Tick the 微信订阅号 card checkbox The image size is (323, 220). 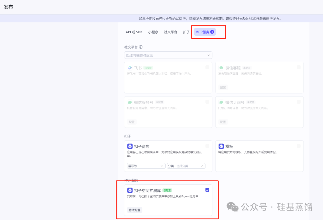(298, 102)
